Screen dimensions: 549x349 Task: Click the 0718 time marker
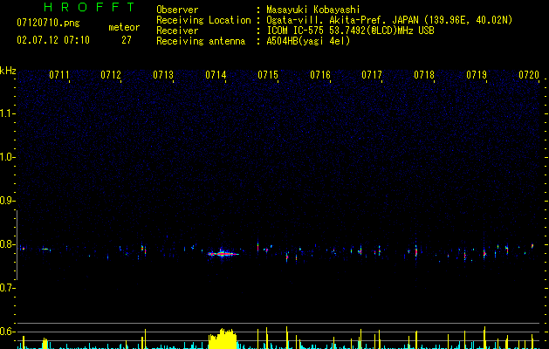[x=424, y=75]
